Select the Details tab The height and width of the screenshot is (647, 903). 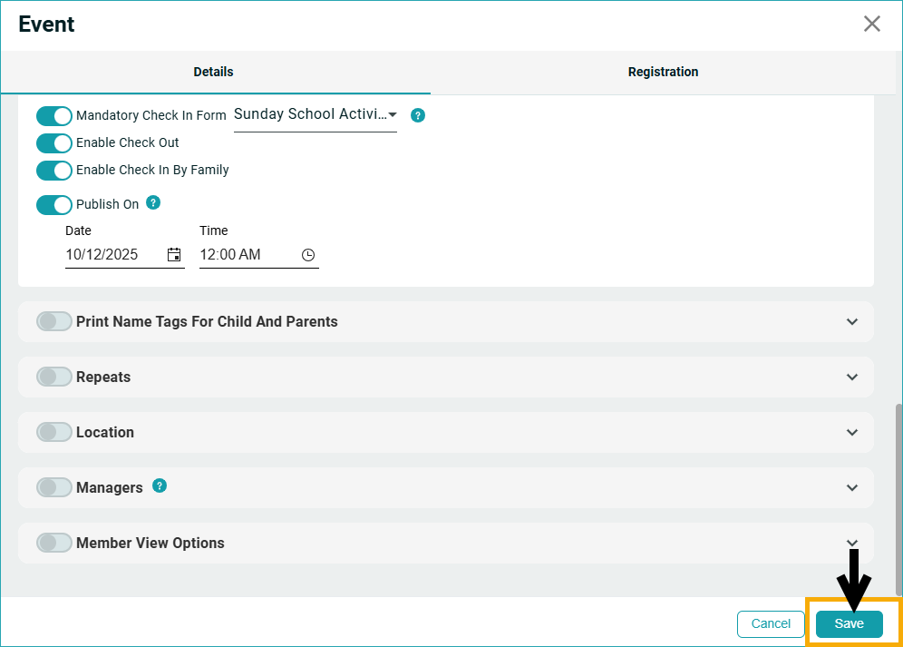coord(213,72)
